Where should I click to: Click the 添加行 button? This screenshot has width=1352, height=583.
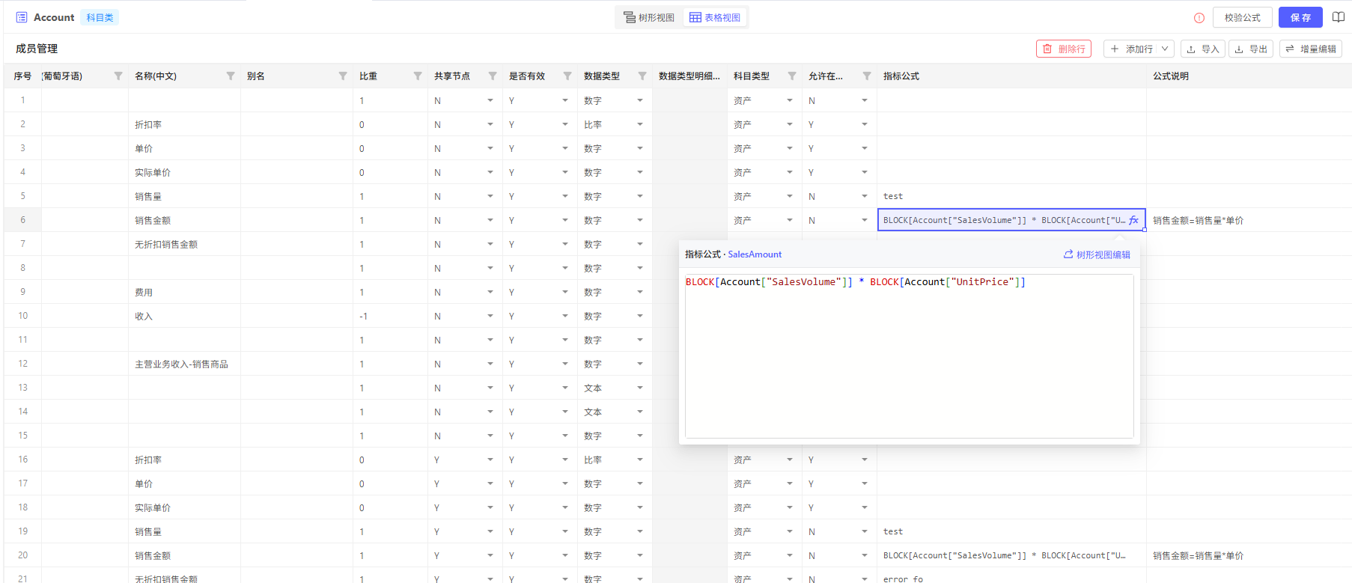1131,49
